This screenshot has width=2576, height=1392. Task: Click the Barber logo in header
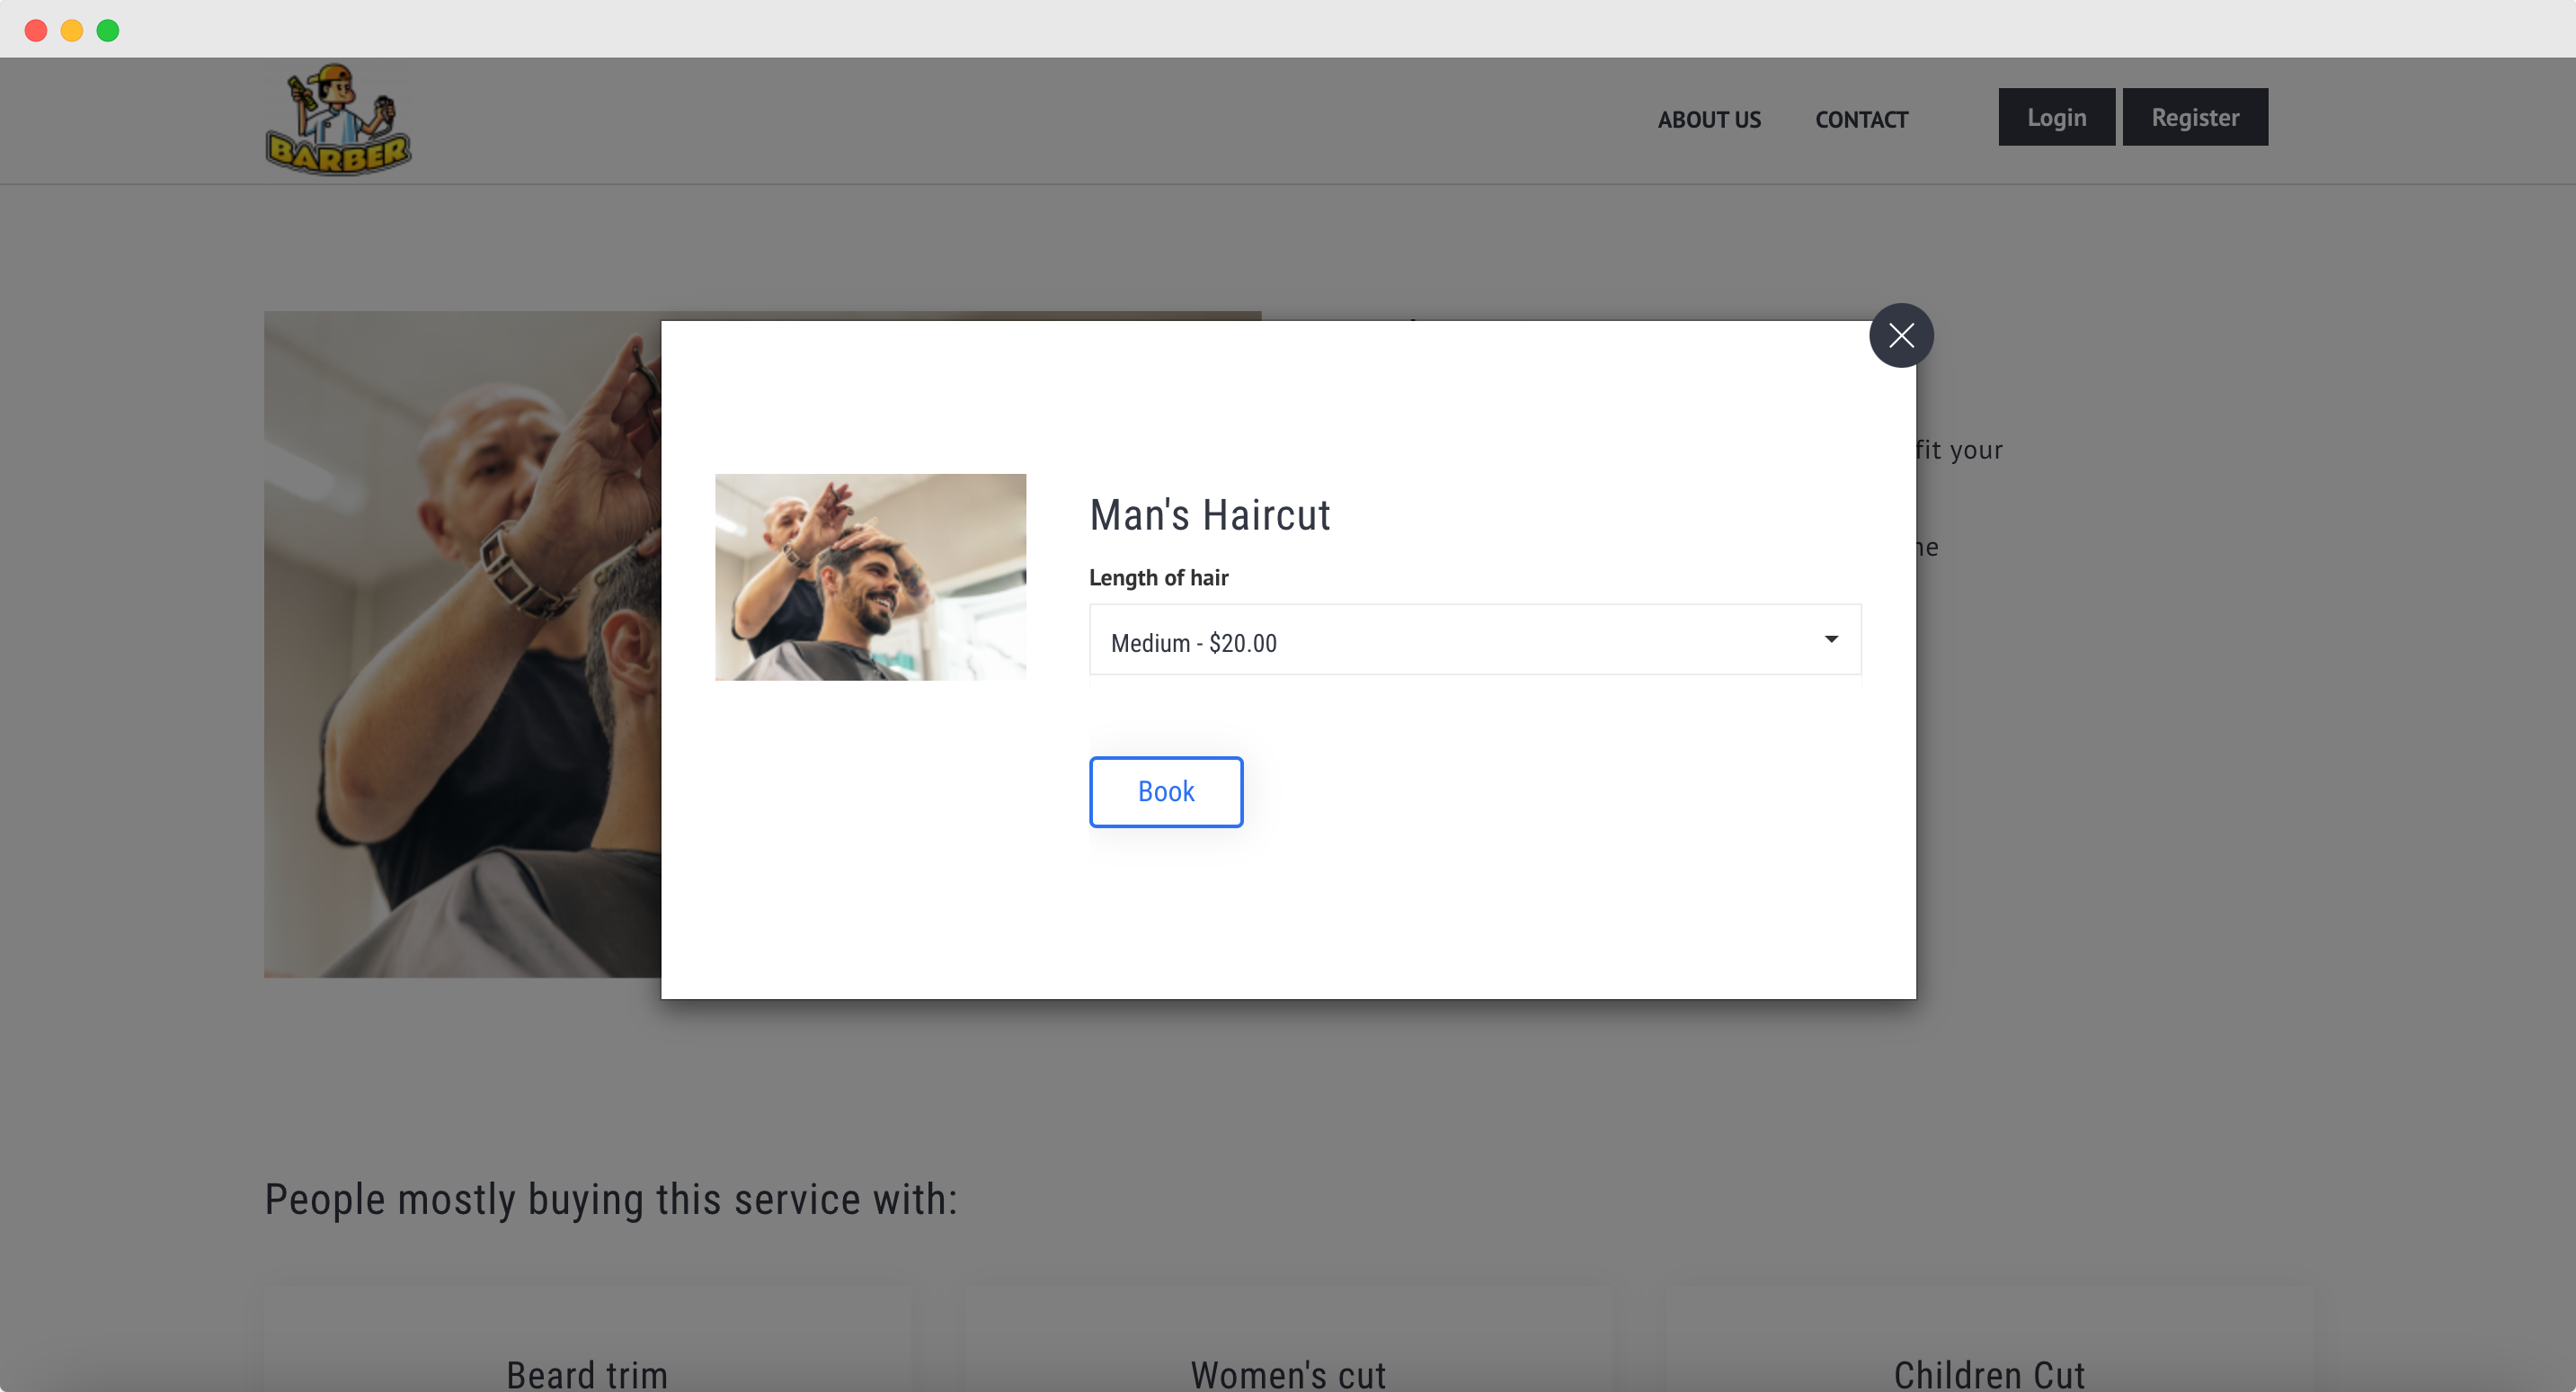click(x=338, y=119)
